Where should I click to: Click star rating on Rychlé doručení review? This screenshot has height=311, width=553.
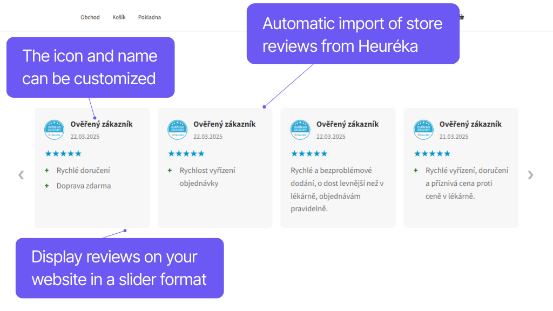point(63,153)
